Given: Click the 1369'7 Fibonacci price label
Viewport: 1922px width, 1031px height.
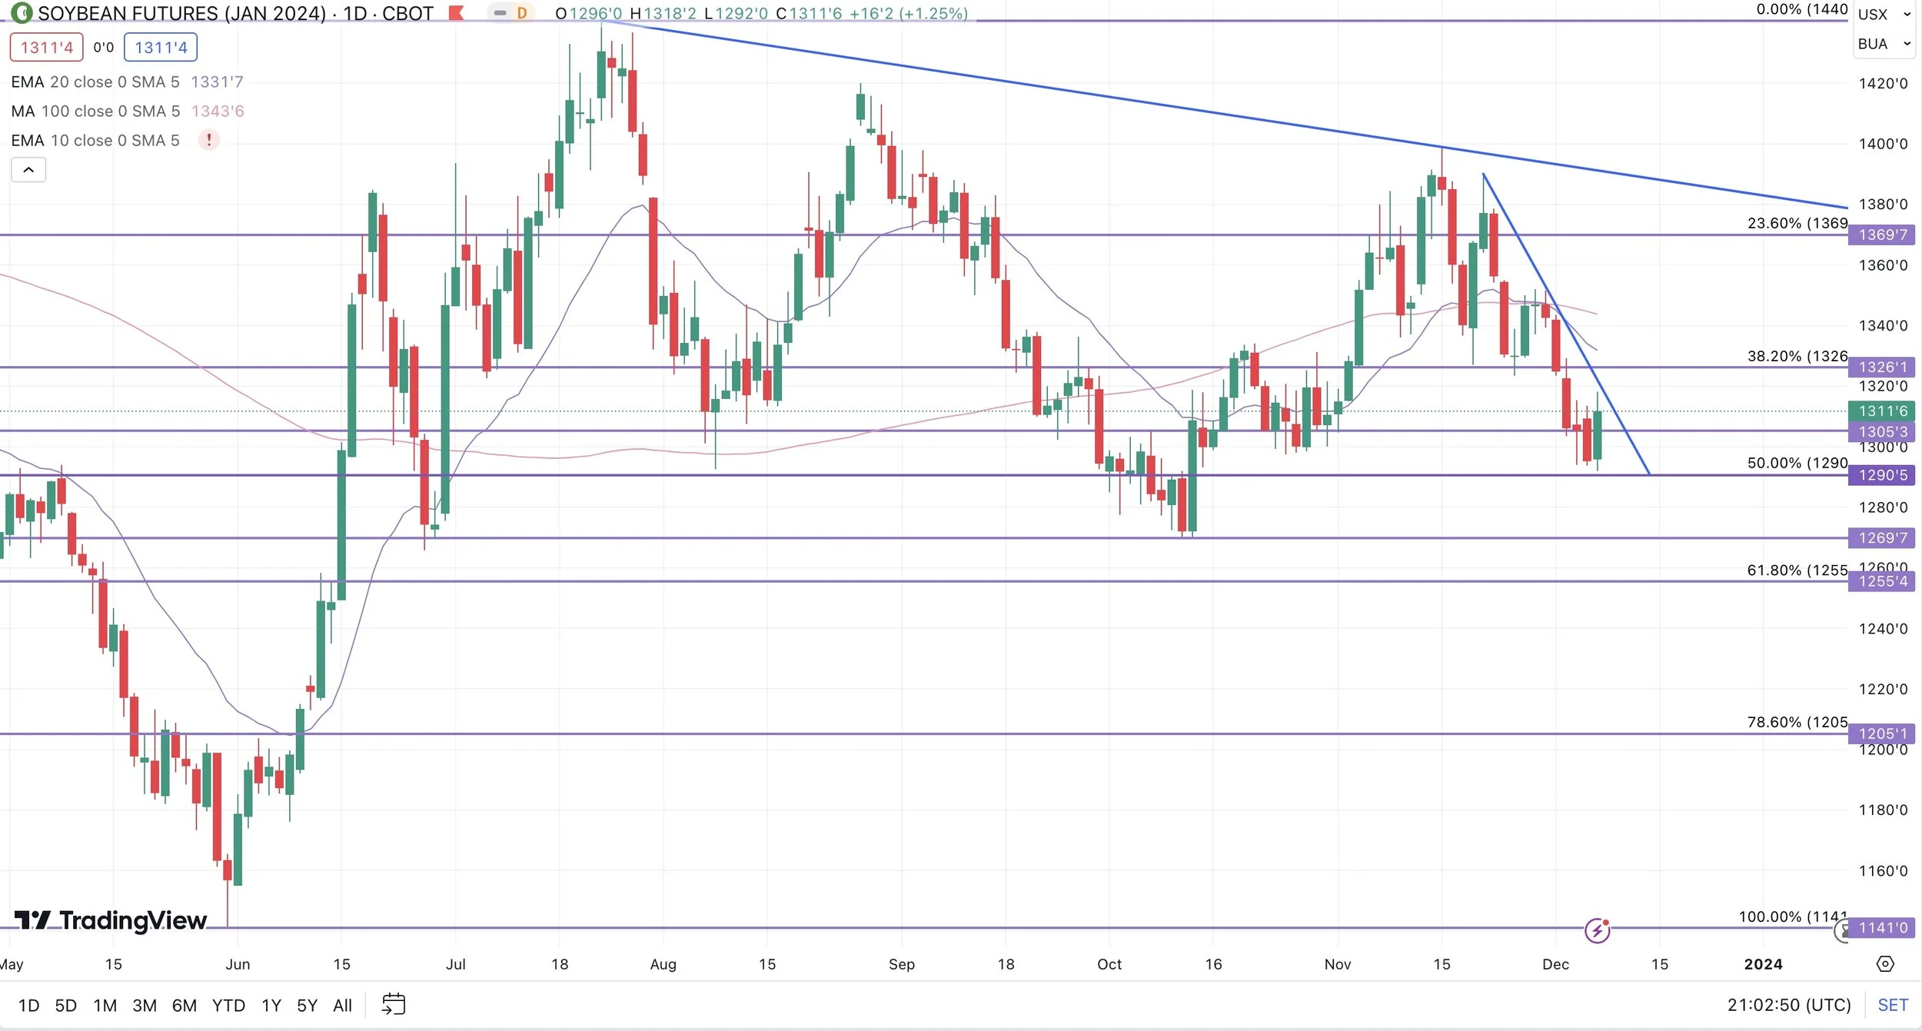Looking at the screenshot, I should tap(1882, 235).
